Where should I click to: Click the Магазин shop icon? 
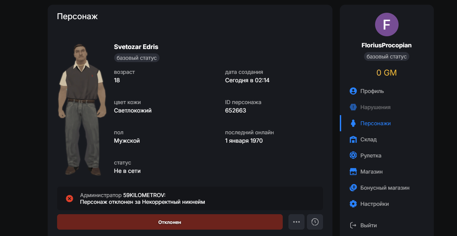(353, 172)
